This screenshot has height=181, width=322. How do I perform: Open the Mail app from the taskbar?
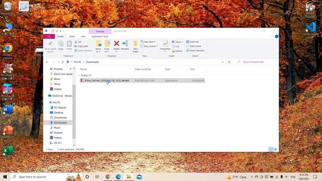tap(139, 176)
